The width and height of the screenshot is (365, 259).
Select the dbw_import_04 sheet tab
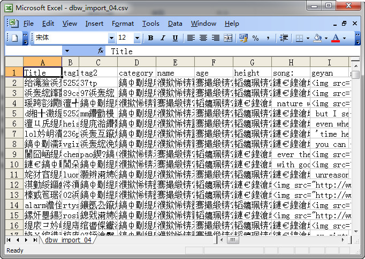pyautogui.click(x=68, y=240)
